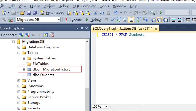Click the Cut scissors icon

[96, 13]
